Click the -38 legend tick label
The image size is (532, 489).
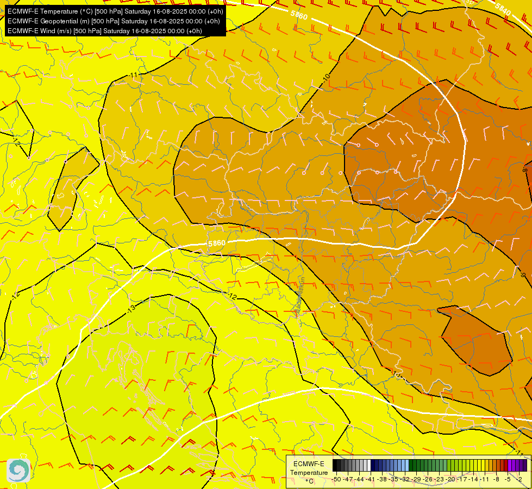point(382,479)
